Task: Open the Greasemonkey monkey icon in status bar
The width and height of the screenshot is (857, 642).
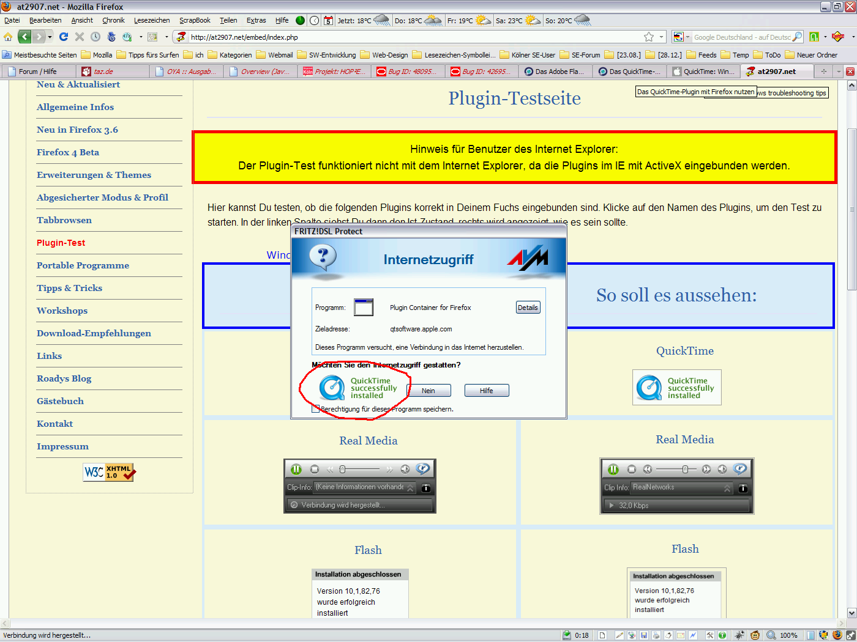Action: tap(755, 635)
